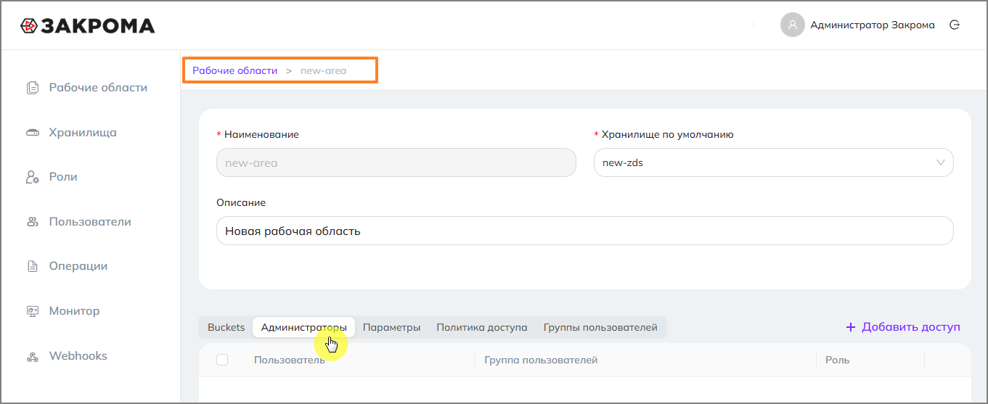Click the user avatar icon

[x=792, y=25]
